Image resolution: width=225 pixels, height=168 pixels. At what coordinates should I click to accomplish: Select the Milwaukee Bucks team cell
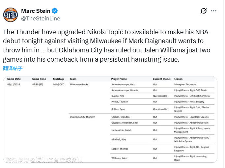click(79, 84)
